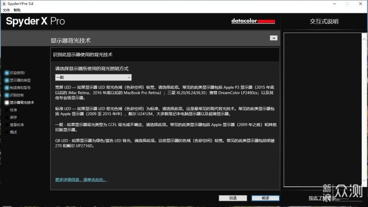Click the 请选择显示器所使用的背光照明方式 label
This screenshot has width=368, height=207.
pos(92,69)
